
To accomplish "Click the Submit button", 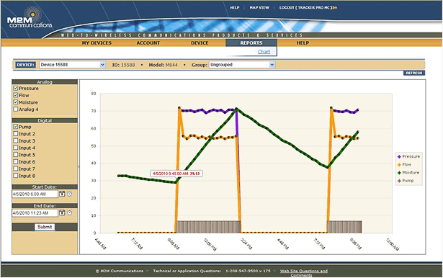I will tap(45, 227).
